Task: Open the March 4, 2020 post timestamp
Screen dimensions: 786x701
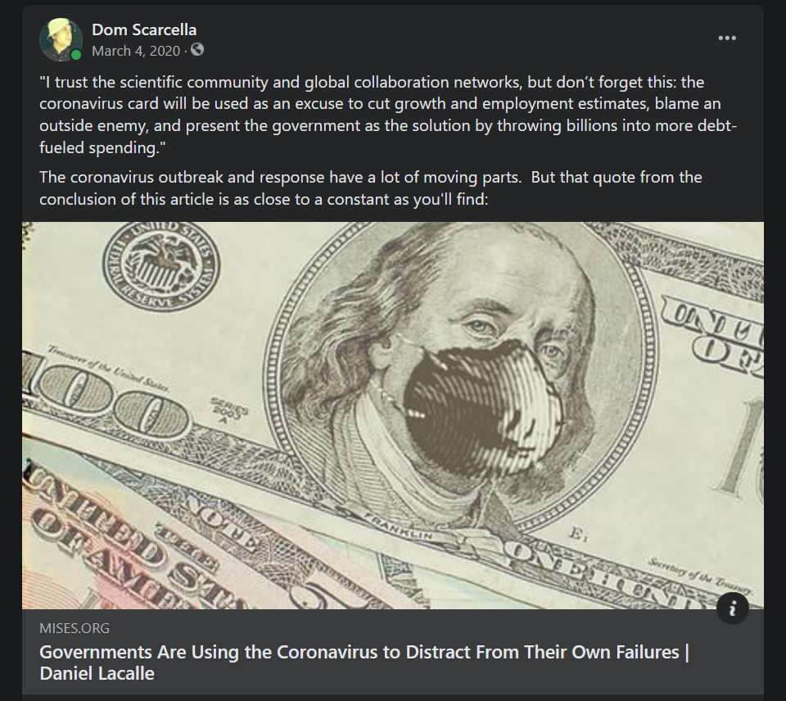Action: [136, 51]
